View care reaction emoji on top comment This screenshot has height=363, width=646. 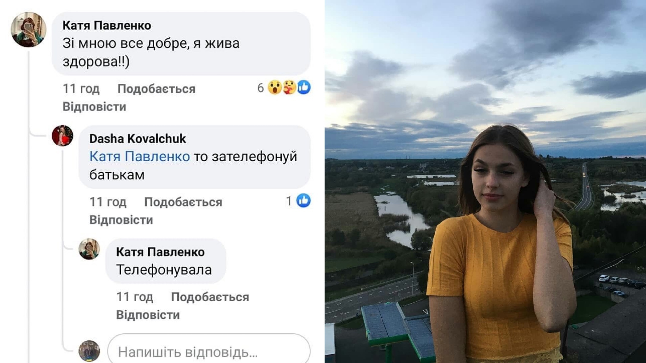point(289,88)
